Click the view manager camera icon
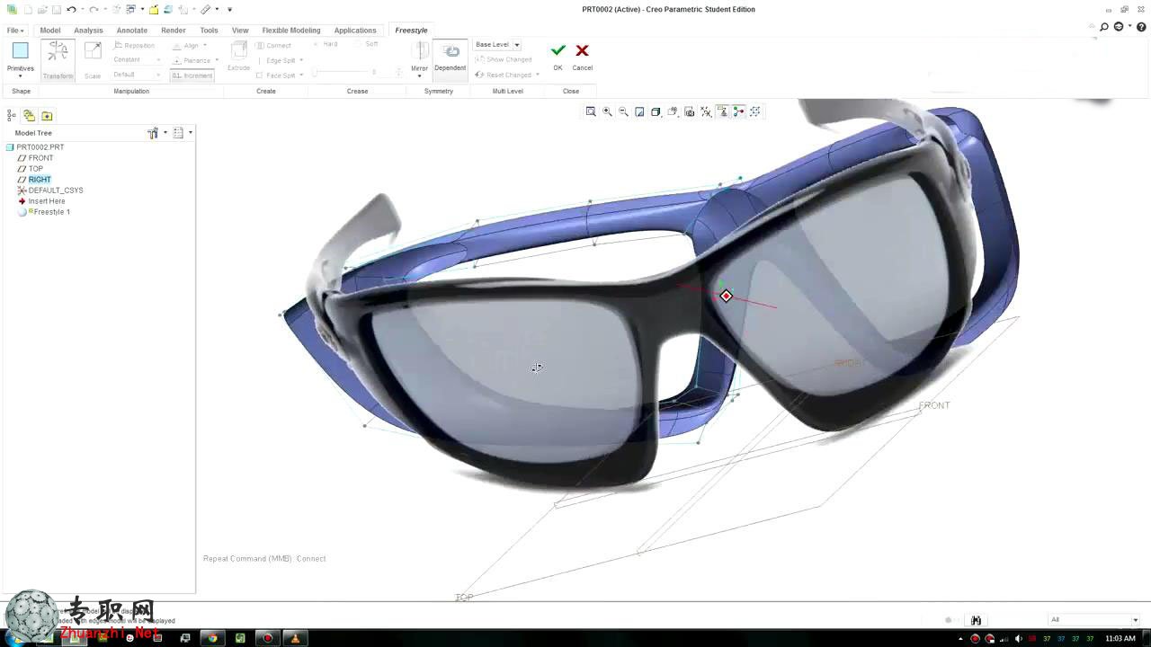 [689, 111]
